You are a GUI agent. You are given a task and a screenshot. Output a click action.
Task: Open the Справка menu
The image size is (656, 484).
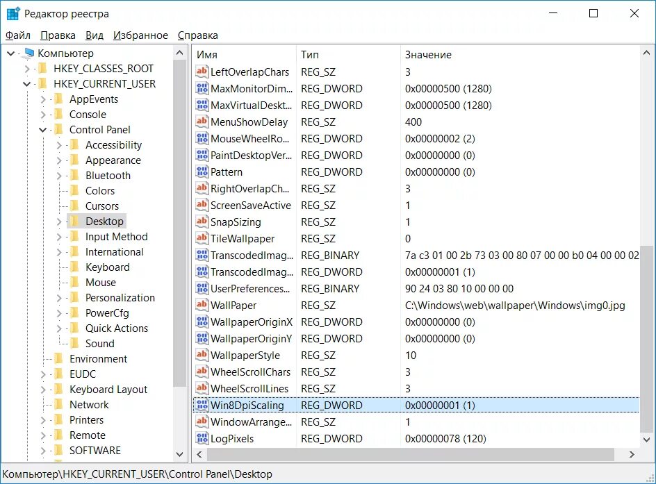coord(197,35)
